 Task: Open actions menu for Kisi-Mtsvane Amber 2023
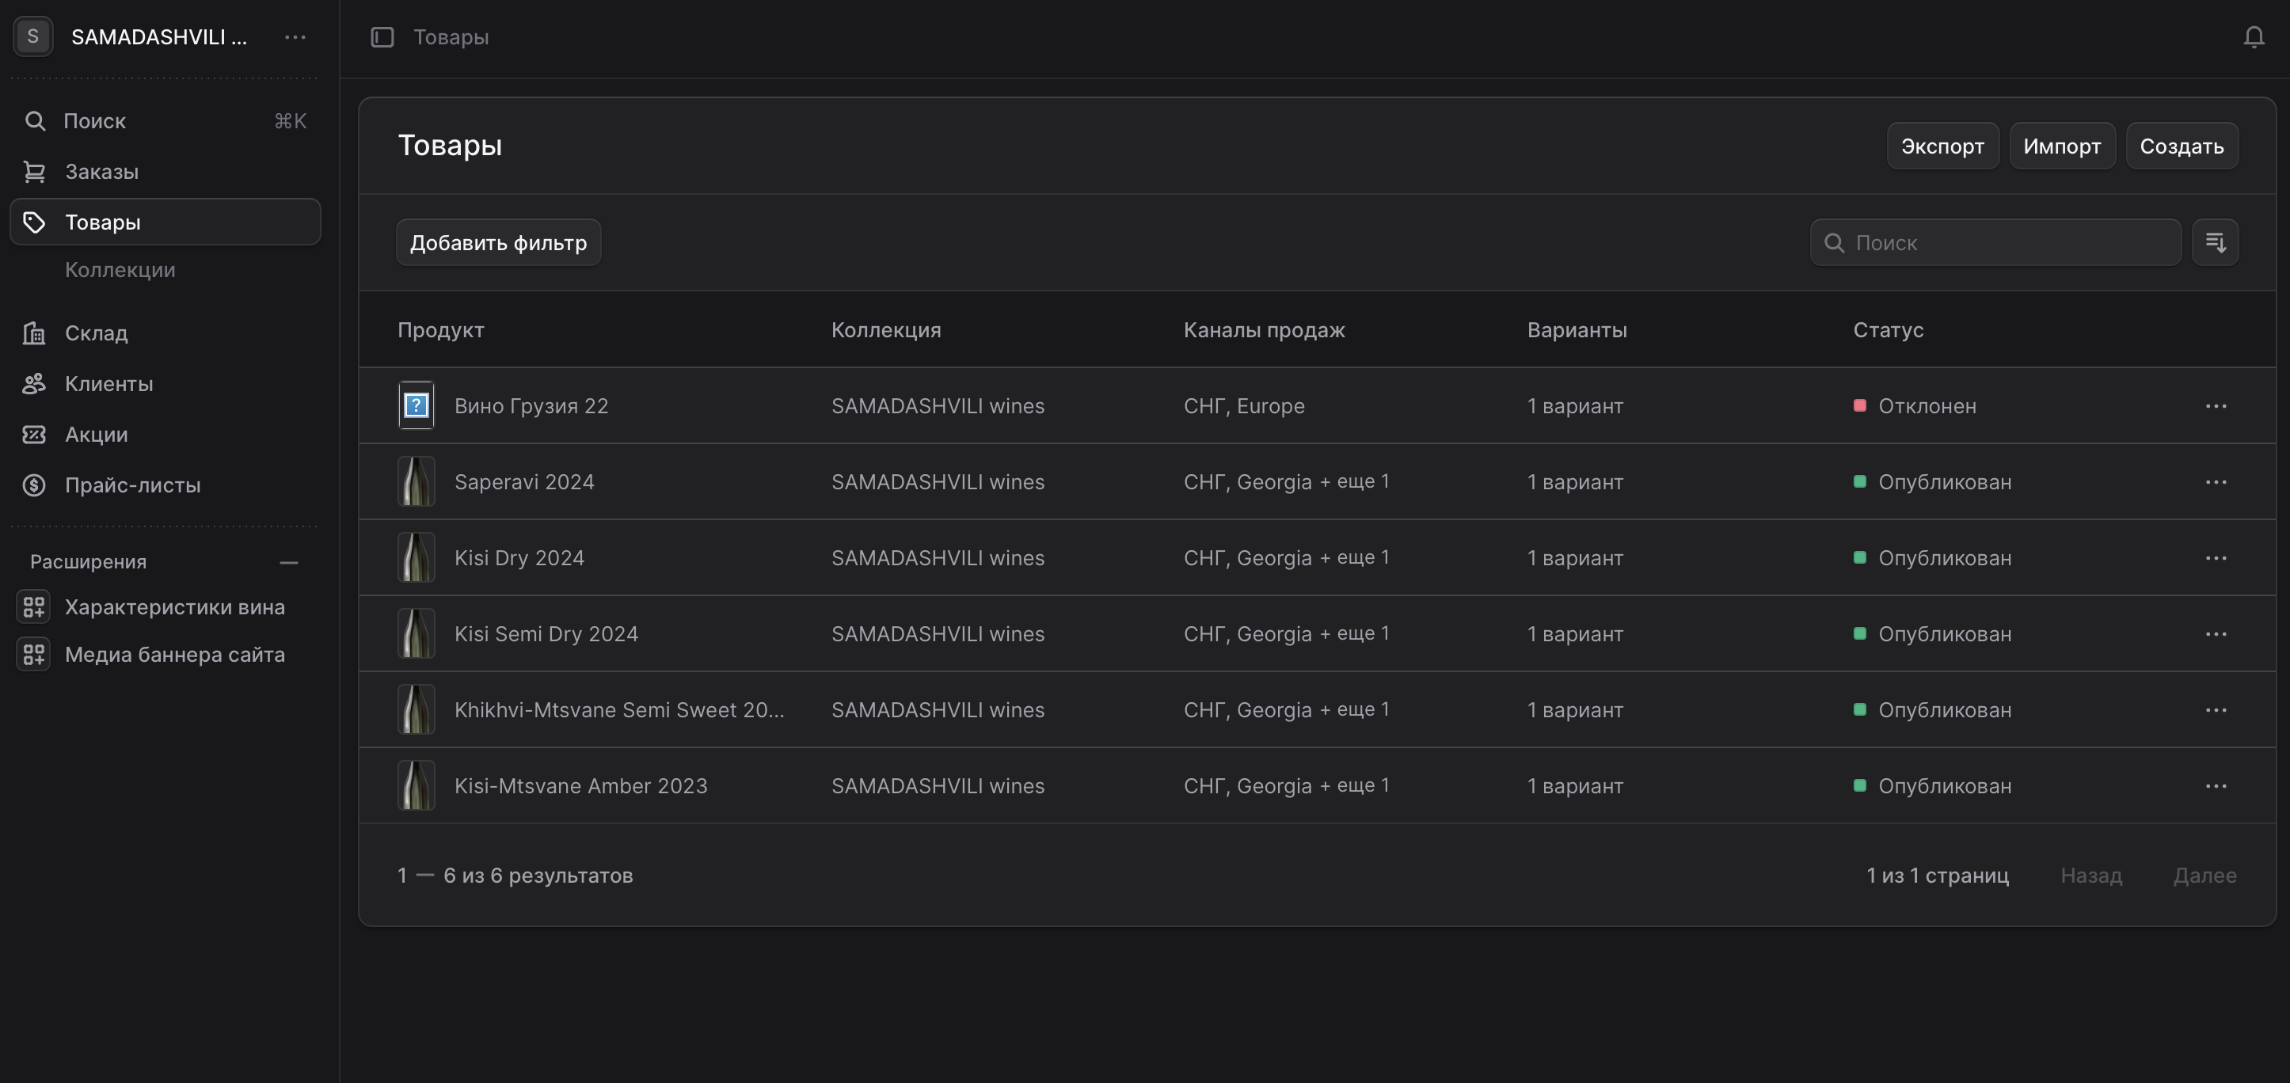click(x=2216, y=786)
